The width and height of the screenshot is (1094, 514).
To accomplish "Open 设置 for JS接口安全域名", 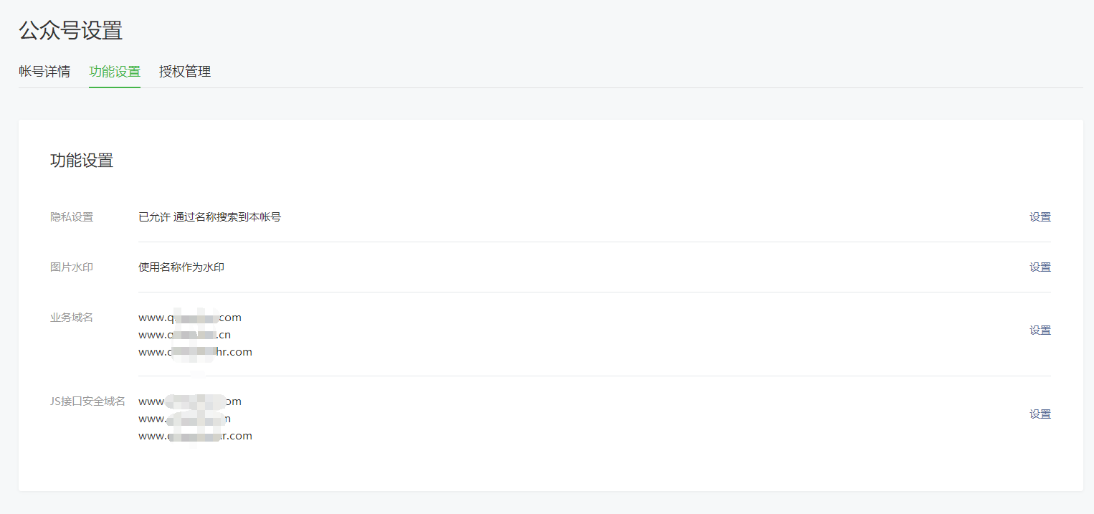I will (1040, 414).
